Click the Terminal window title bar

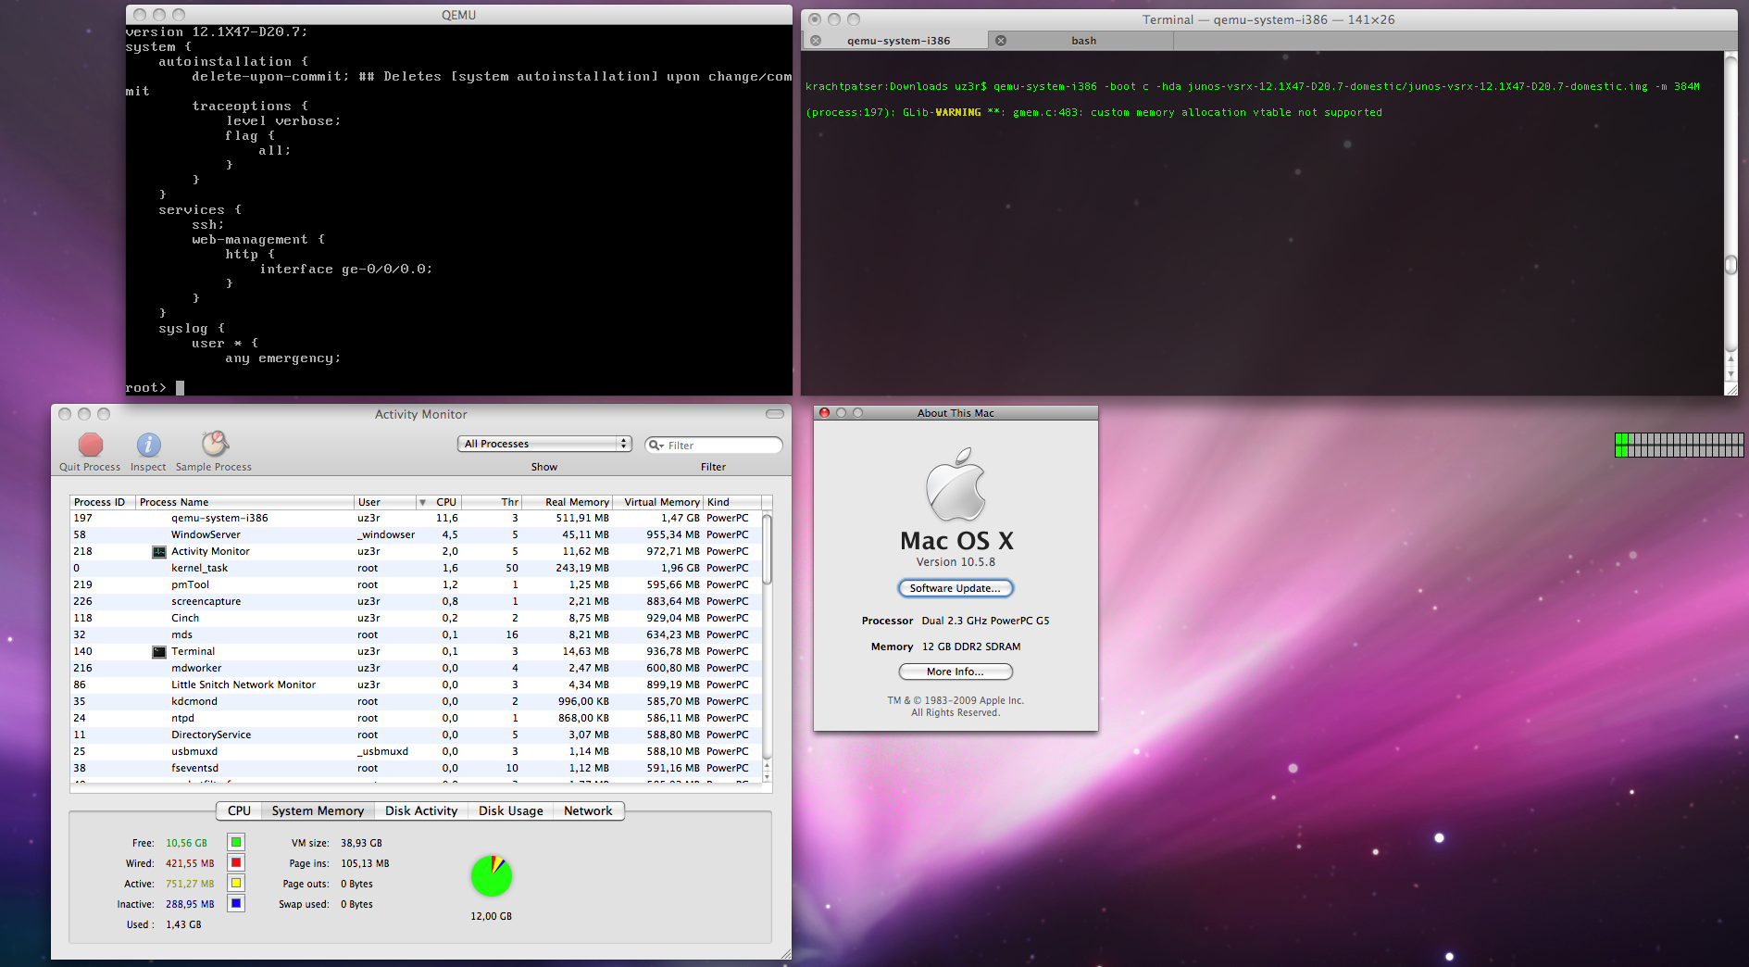click(x=1268, y=19)
